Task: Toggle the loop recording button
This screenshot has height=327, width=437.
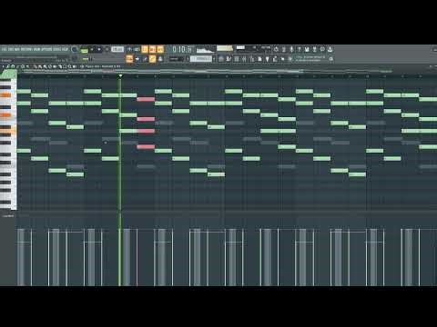Action: click(160, 49)
